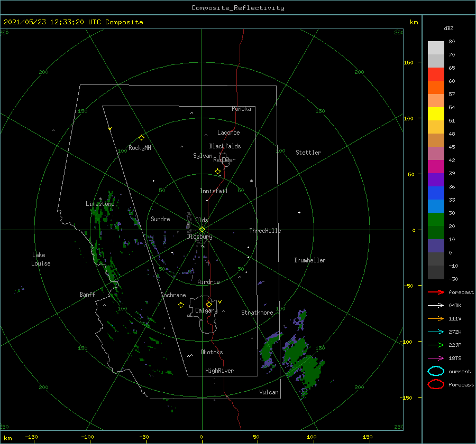Click the Didsbury label
The image size is (476, 444).
point(200,237)
